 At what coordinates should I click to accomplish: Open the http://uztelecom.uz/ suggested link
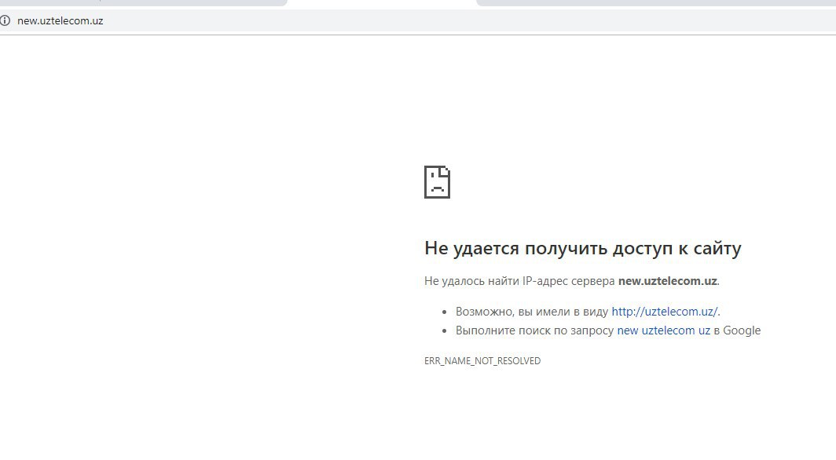click(665, 312)
